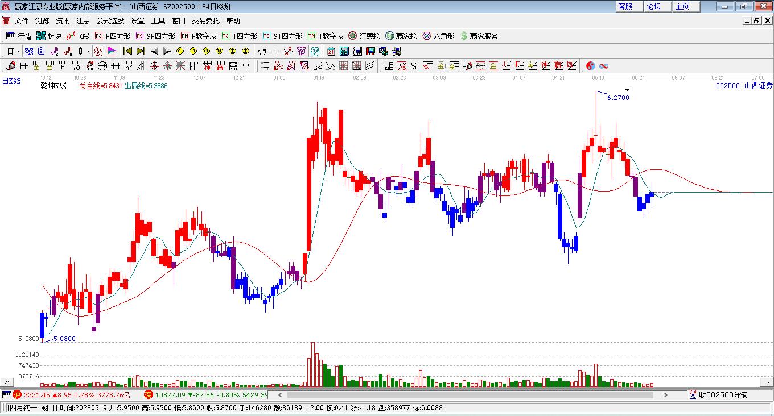Viewport: 774px width, 416px height.
Task: Open the 设置 menu
Action: click(x=138, y=21)
